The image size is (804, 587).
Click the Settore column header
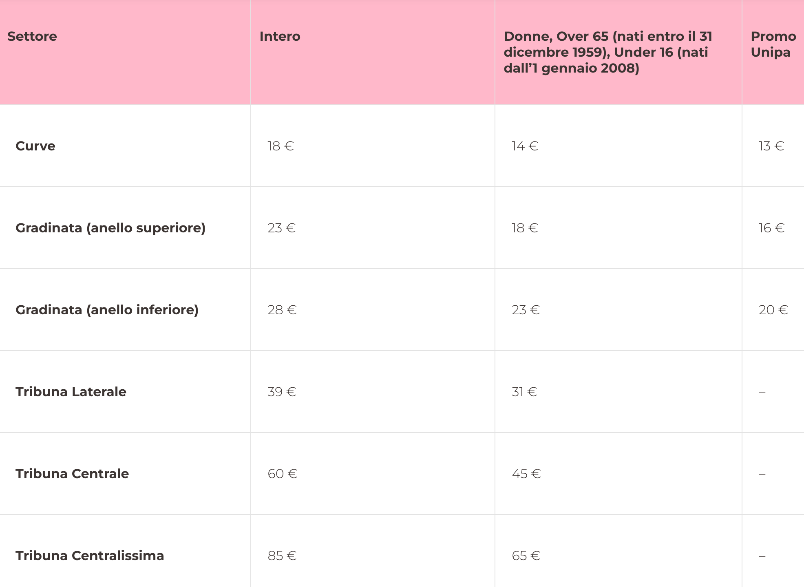pos(32,36)
